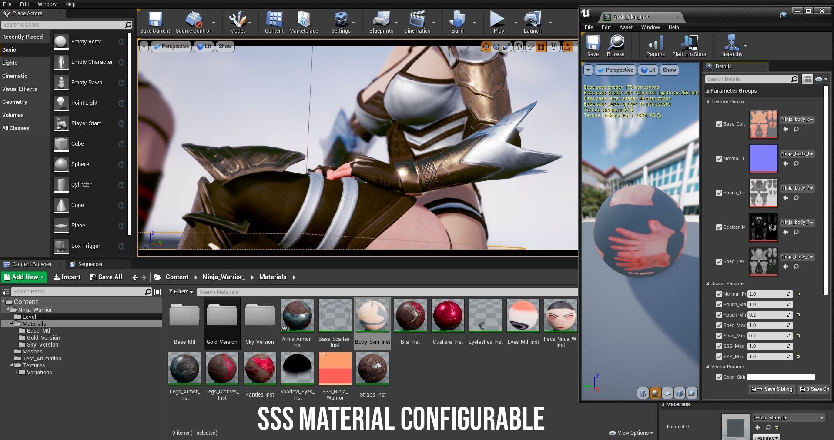This screenshot has width=834, height=440.
Task: Click Browse in material editor toolbar
Action: coord(616,46)
